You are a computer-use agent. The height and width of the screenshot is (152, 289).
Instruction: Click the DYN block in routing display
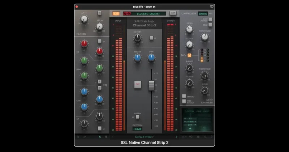[190, 125]
